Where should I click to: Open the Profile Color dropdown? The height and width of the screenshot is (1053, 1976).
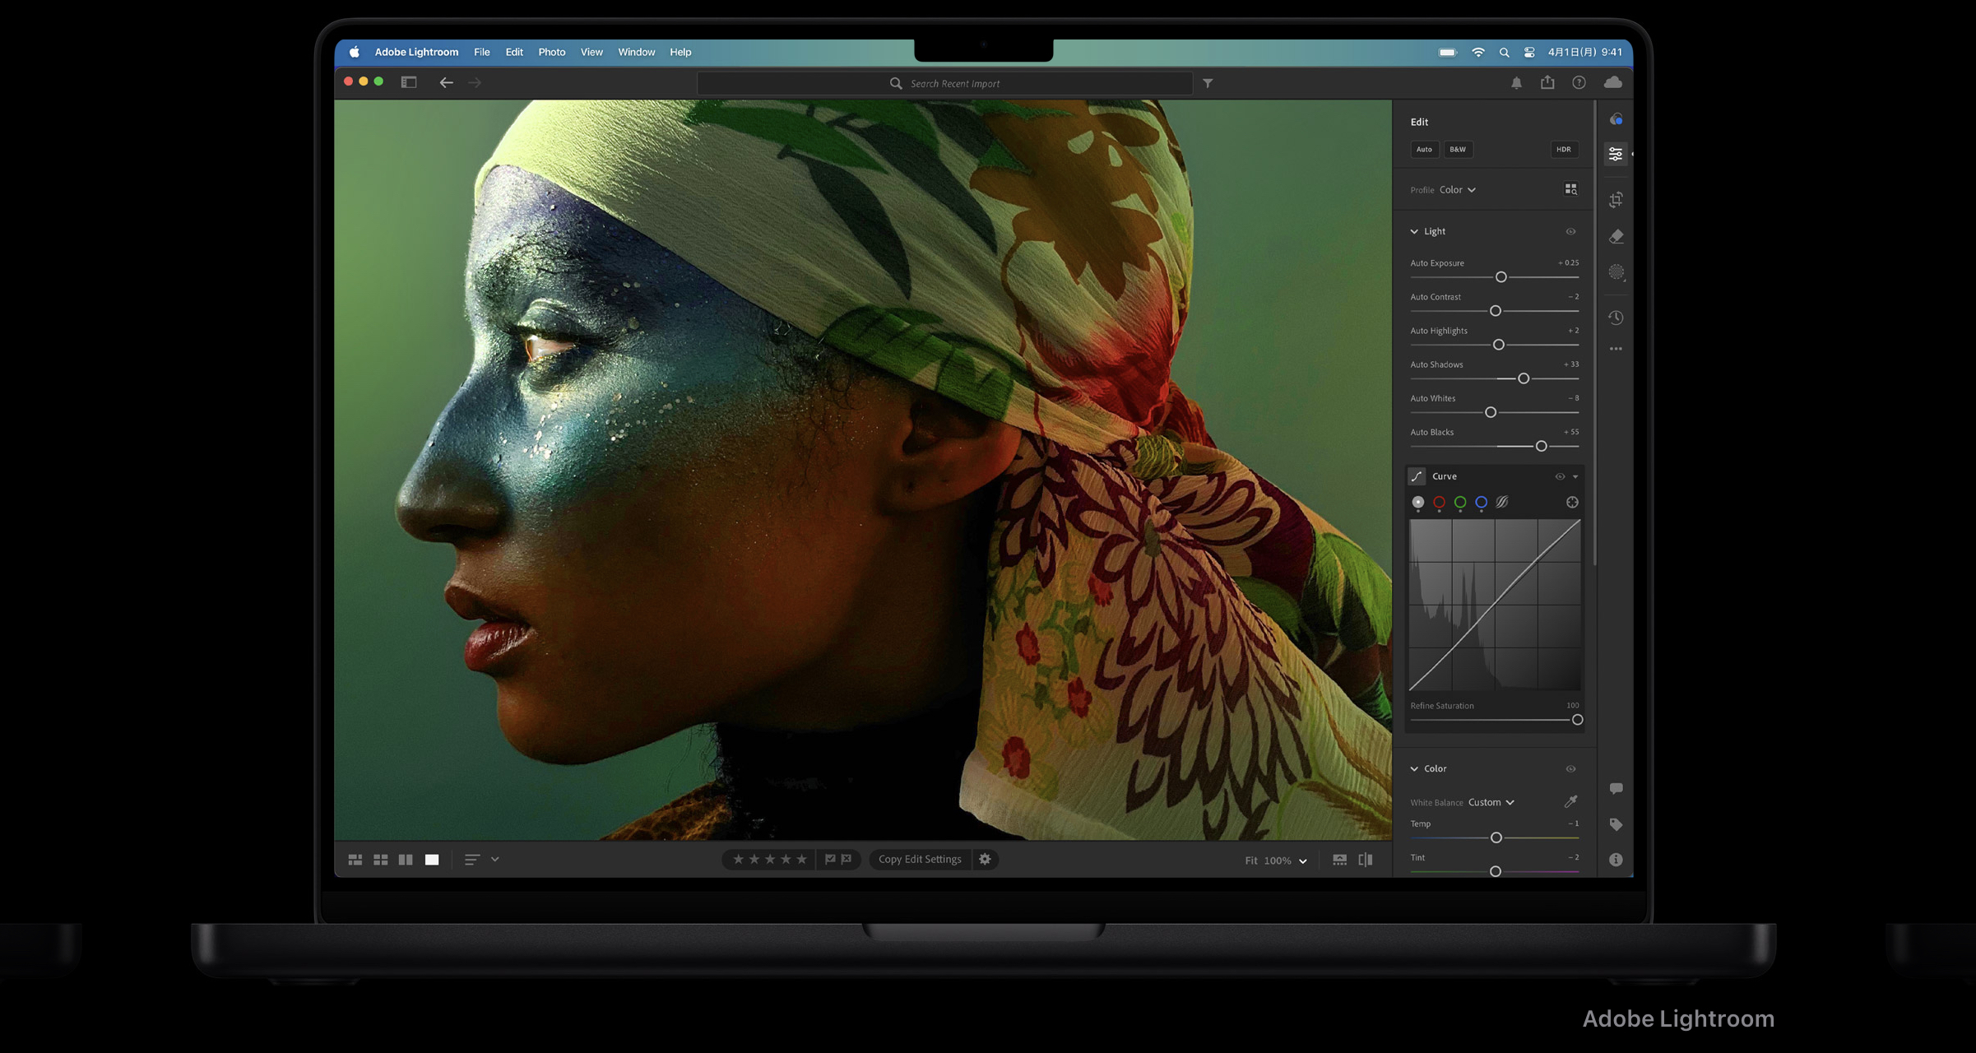[1457, 190]
